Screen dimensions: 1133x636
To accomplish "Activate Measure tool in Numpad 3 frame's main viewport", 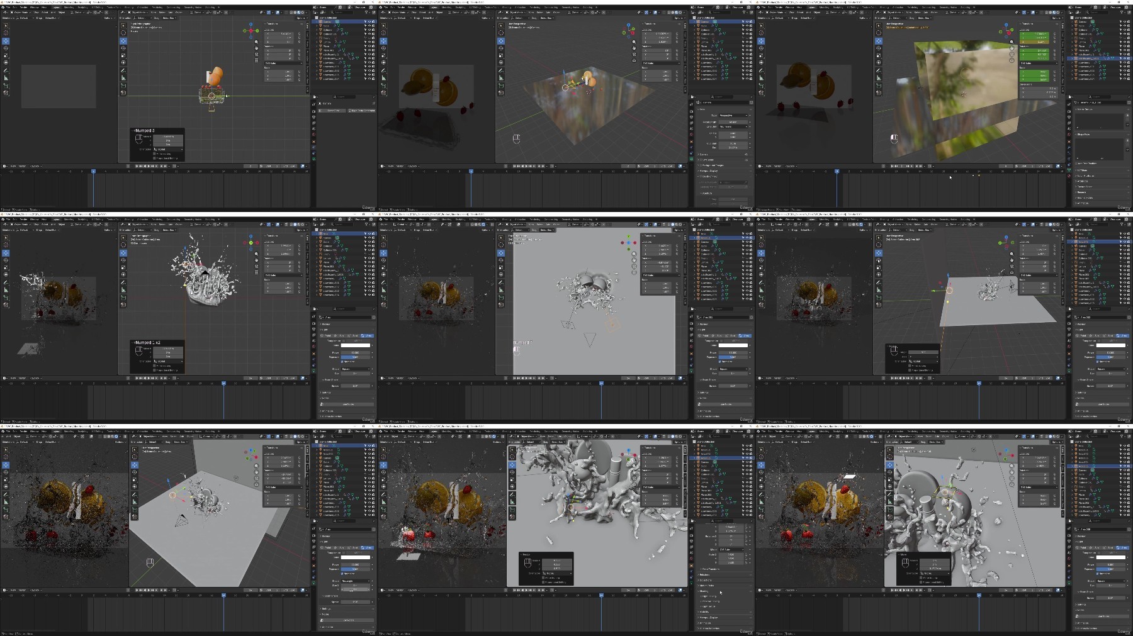I will tap(124, 78).
